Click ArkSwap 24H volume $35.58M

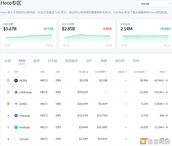[102, 127]
